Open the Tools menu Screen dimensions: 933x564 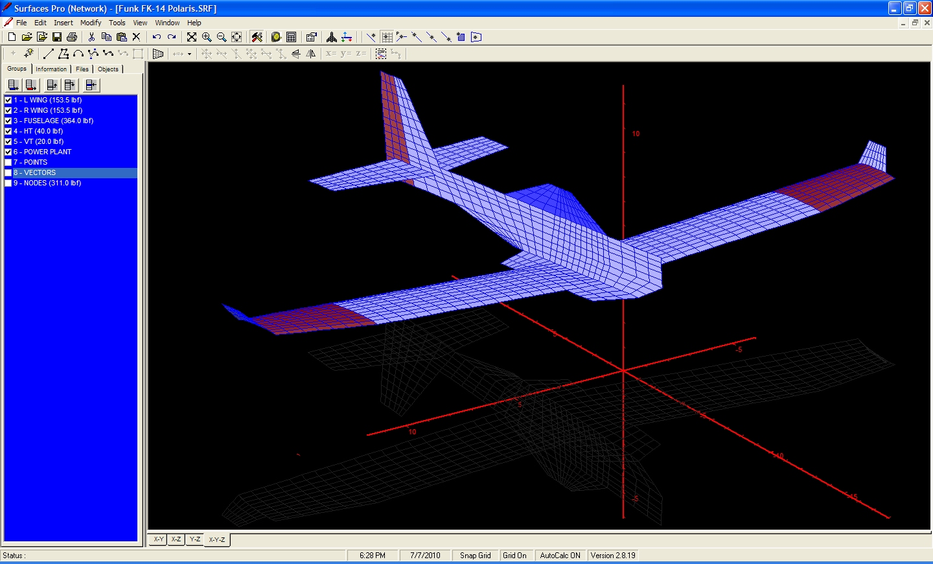117,23
